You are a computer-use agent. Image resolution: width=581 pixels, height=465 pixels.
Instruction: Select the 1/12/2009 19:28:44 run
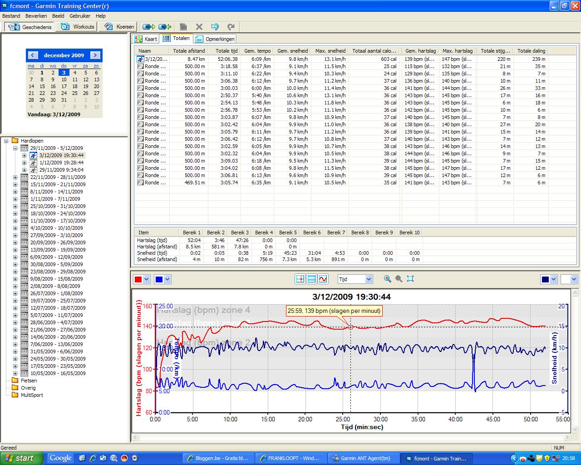point(61,163)
